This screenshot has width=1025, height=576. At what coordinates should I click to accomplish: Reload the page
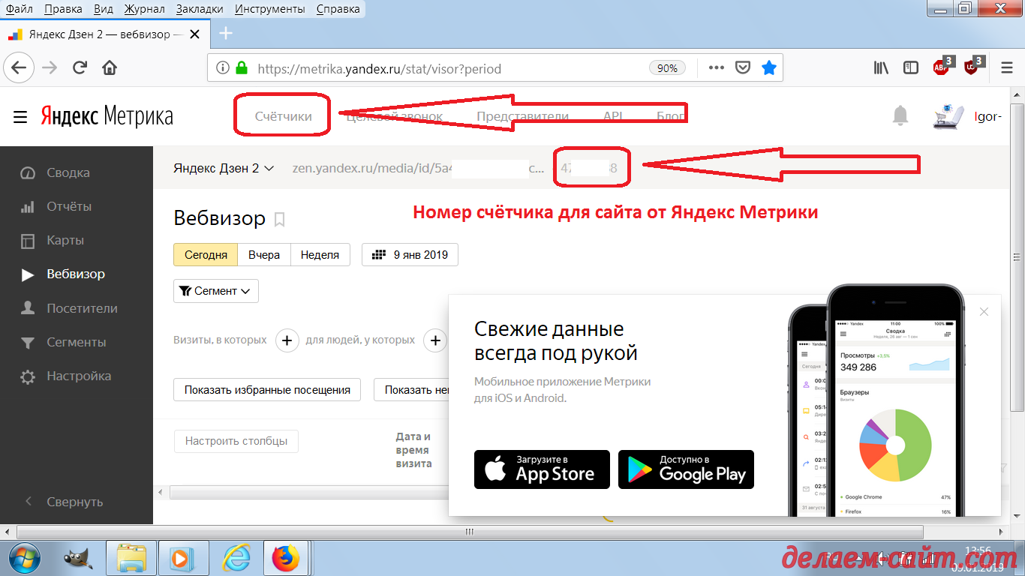[x=80, y=67]
